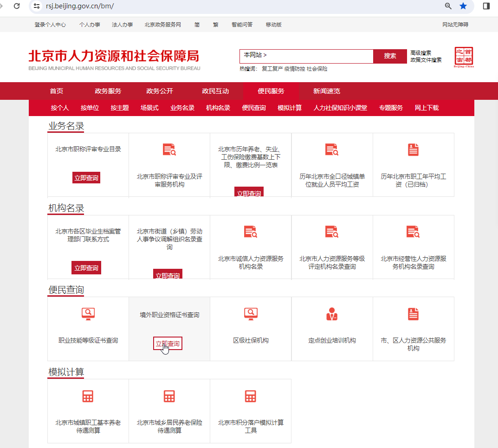Switch to 机构名录 sub-navigation tab

pos(218,108)
